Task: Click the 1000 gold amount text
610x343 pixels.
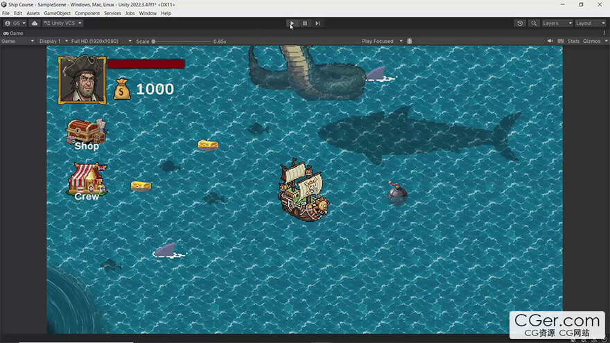Action: click(155, 89)
